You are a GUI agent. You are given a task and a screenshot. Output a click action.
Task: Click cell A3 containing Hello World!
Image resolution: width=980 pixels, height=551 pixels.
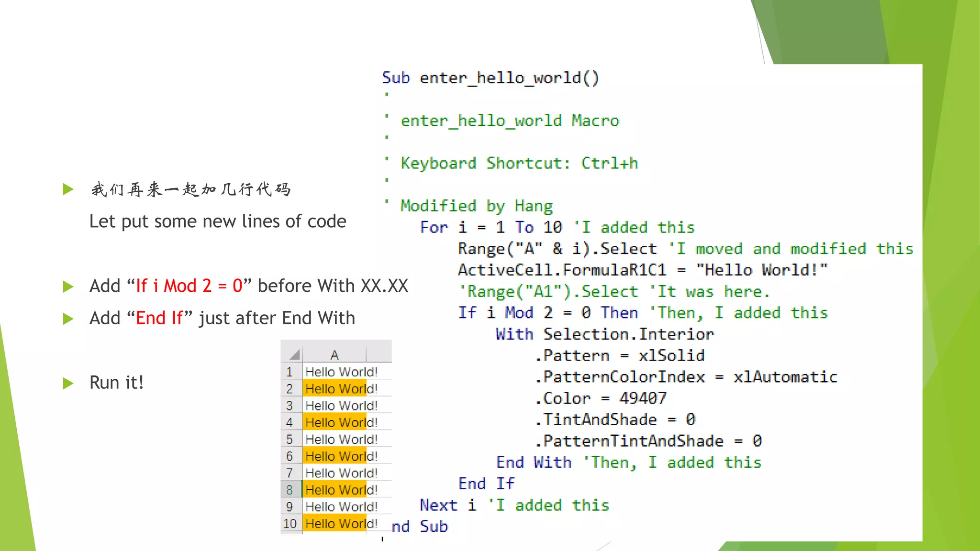[x=334, y=406]
